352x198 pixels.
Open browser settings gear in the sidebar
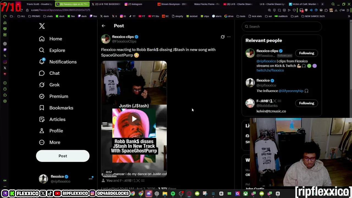[5, 101]
